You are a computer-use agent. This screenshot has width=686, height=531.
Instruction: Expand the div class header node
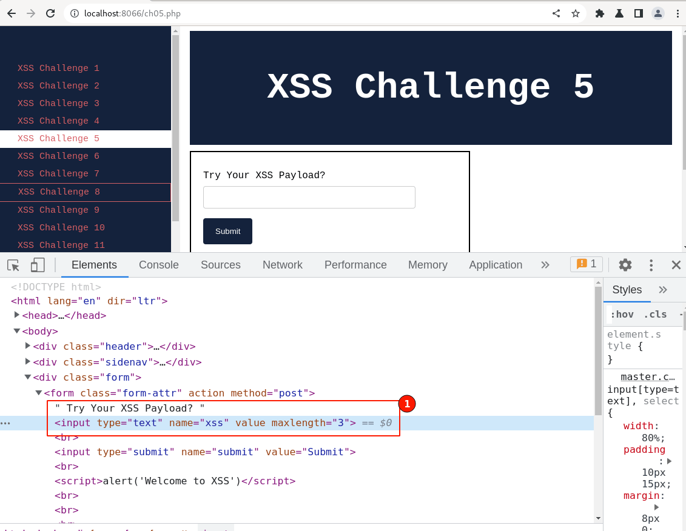tap(28, 346)
